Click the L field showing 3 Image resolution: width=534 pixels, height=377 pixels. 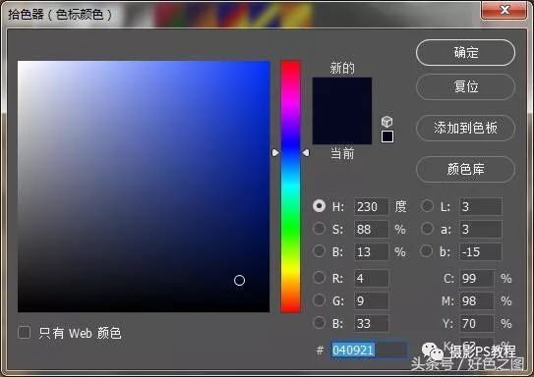coord(481,207)
